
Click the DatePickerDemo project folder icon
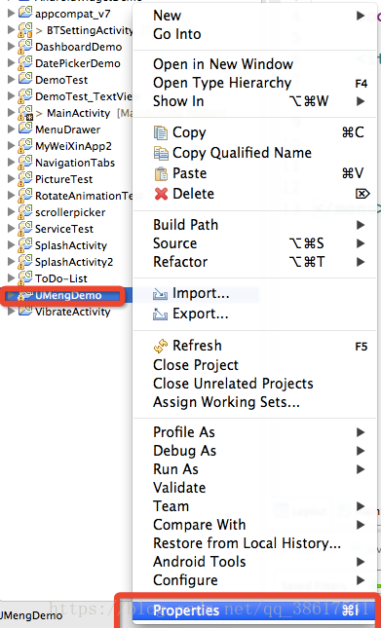(25, 63)
